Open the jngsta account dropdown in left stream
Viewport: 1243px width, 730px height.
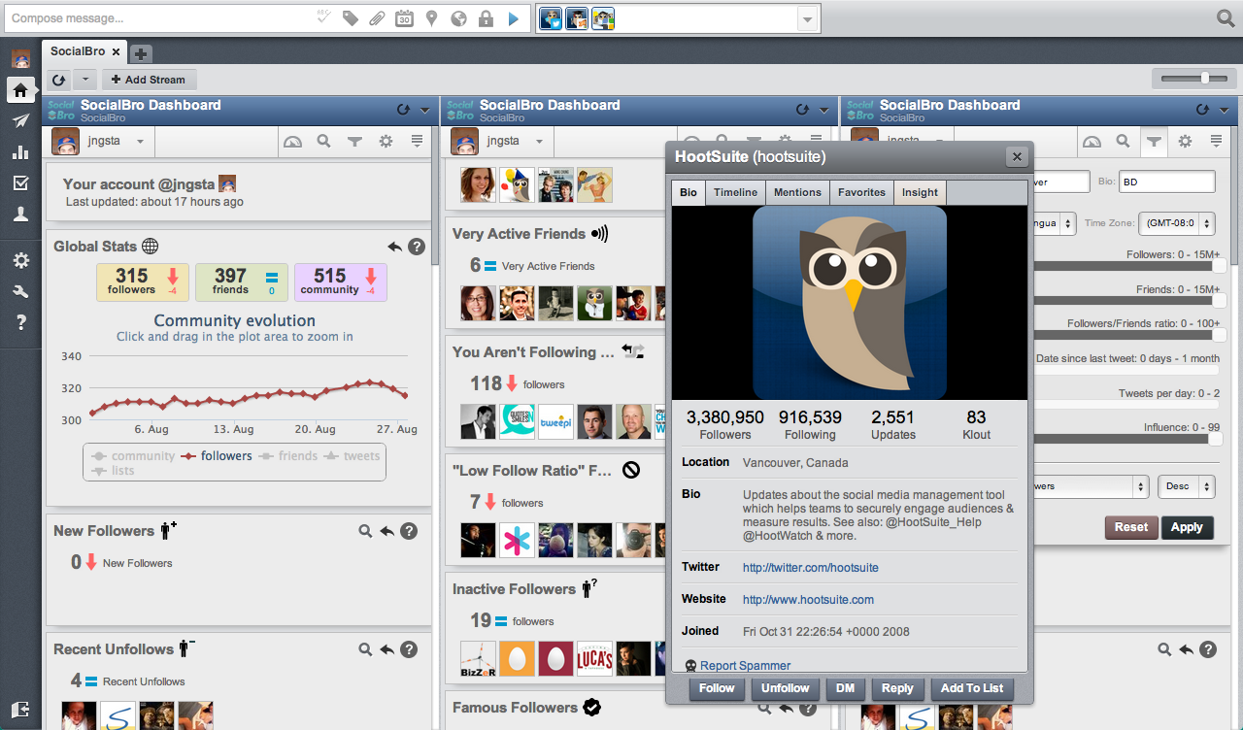[141, 142]
